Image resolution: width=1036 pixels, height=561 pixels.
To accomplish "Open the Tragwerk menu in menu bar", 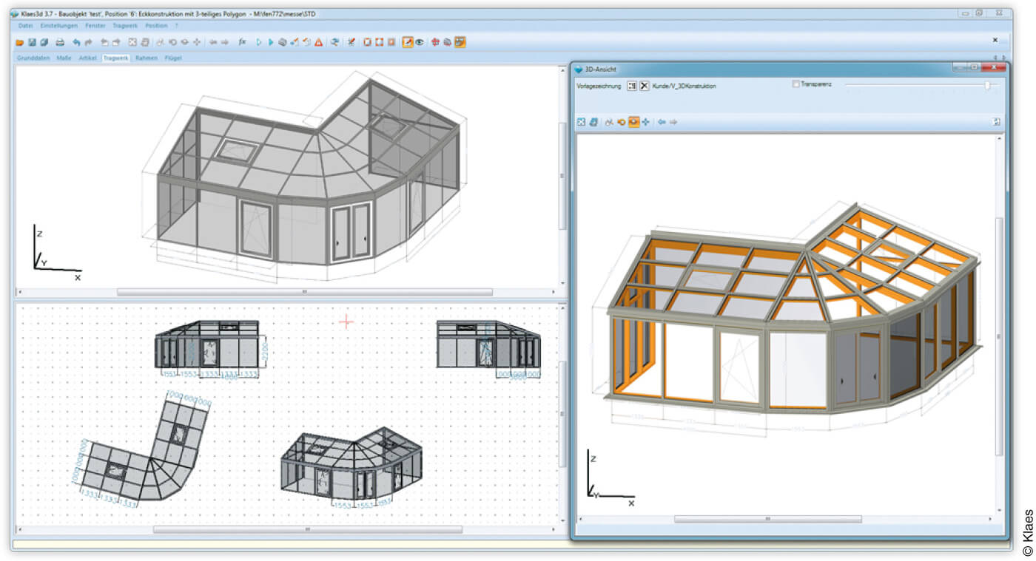I will click(x=125, y=26).
